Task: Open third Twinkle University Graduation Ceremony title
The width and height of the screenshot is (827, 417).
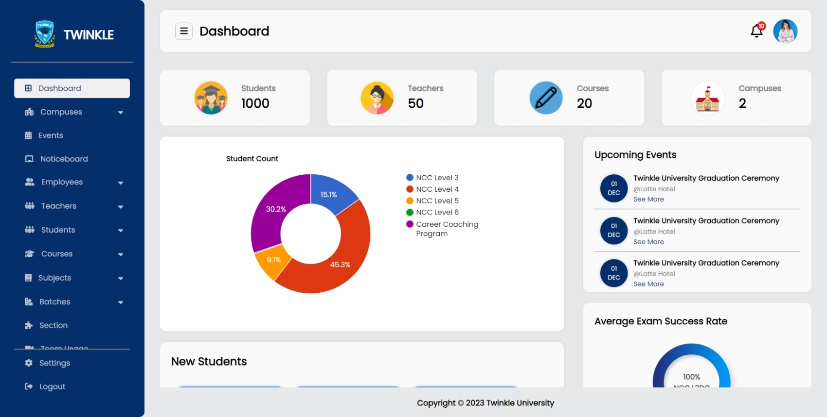Action: 706,263
